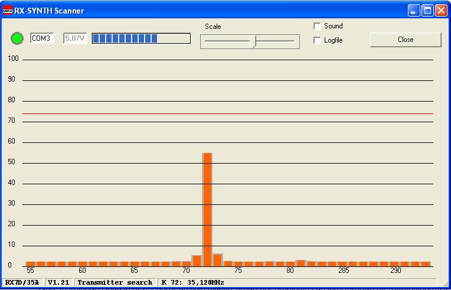Click the red threshold line on chart
The image size is (451, 290).
(x=228, y=113)
